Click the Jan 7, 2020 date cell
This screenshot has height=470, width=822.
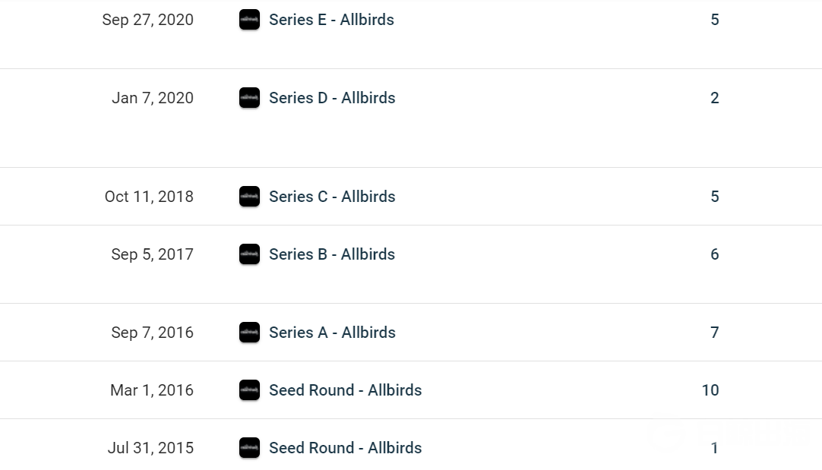click(153, 98)
